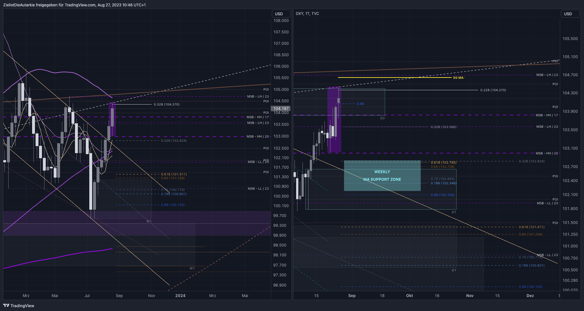
Task: Click 0.328 (104.370) label on left chart
Action: (x=166, y=105)
